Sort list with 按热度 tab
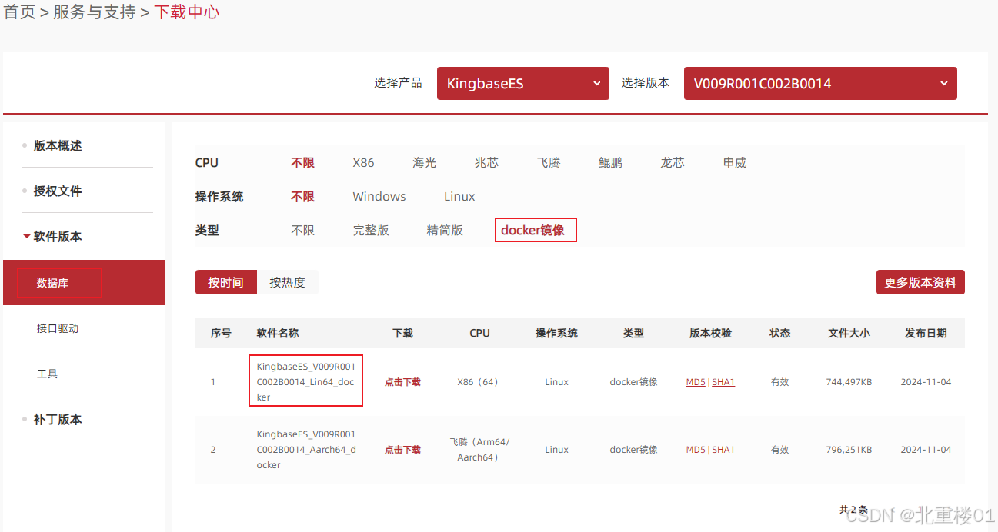Screen dimensions: 998x532 coord(287,282)
